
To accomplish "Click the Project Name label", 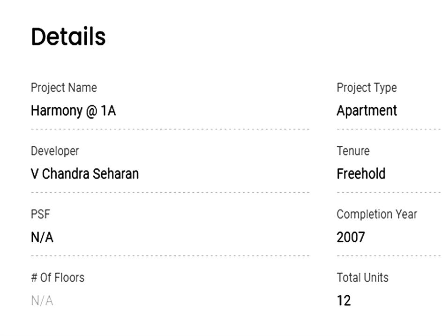I will click(64, 88).
